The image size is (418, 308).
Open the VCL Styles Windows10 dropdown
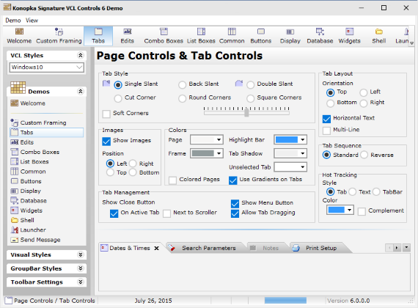click(x=47, y=67)
